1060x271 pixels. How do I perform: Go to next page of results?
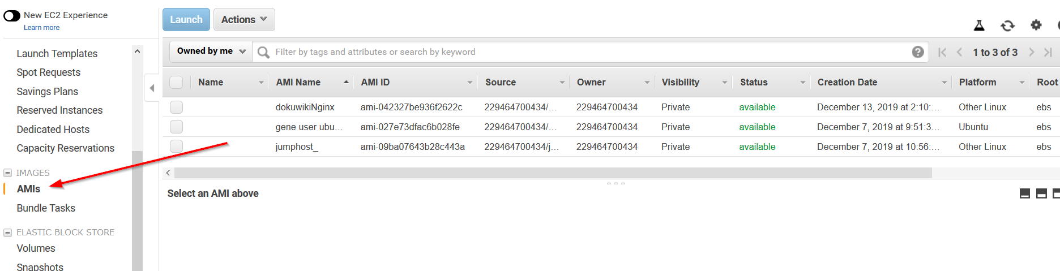click(x=1032, y=52)
